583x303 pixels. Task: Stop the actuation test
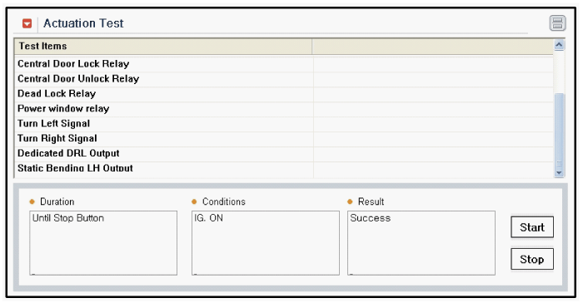[532, 259]
